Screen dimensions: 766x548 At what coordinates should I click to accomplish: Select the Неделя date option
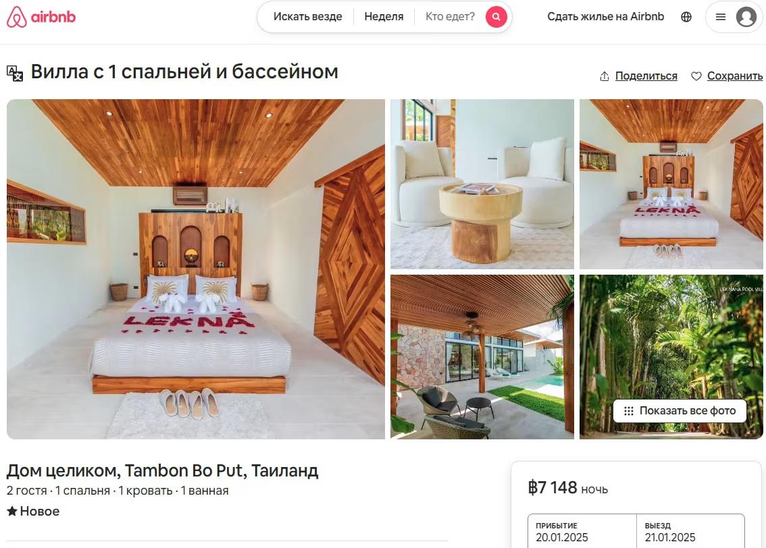pos(384,17)
